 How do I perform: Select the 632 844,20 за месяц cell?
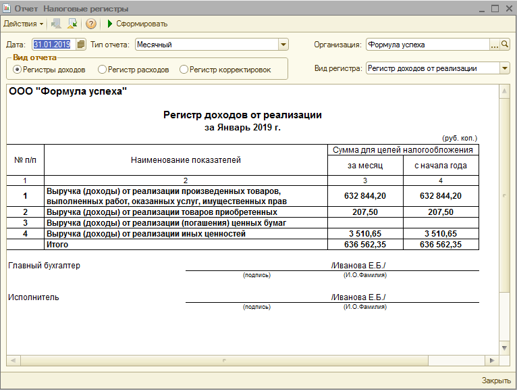[365, 196]
